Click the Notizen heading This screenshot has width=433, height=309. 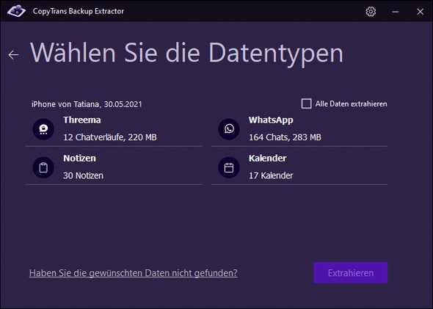[x=79, y=159]
